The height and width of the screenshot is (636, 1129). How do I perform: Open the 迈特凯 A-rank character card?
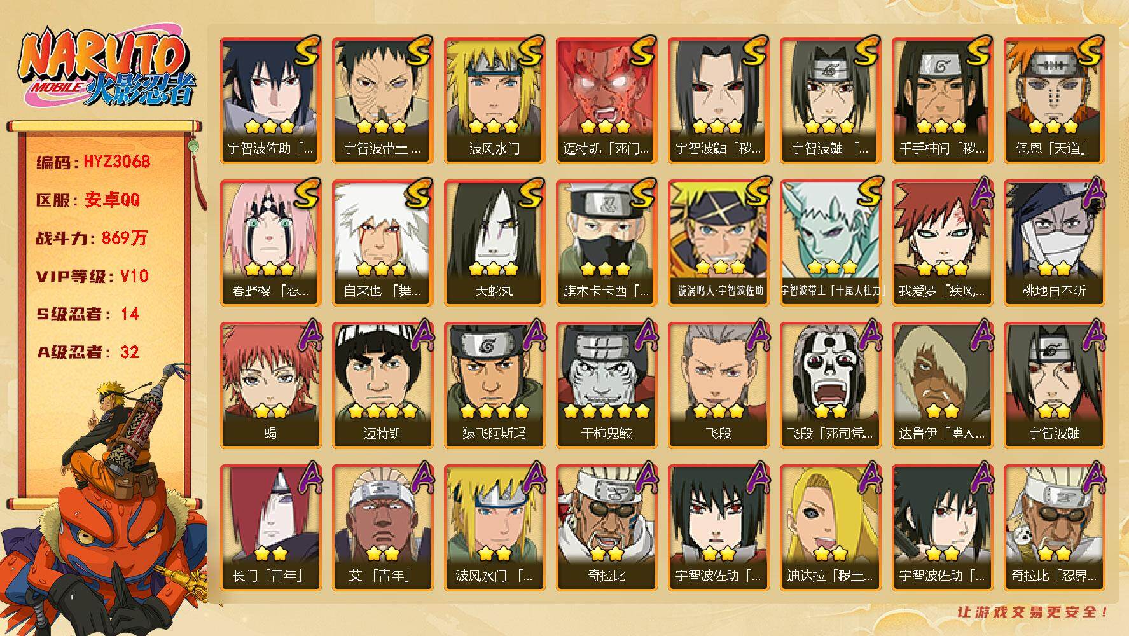click(x=382, y=385)
